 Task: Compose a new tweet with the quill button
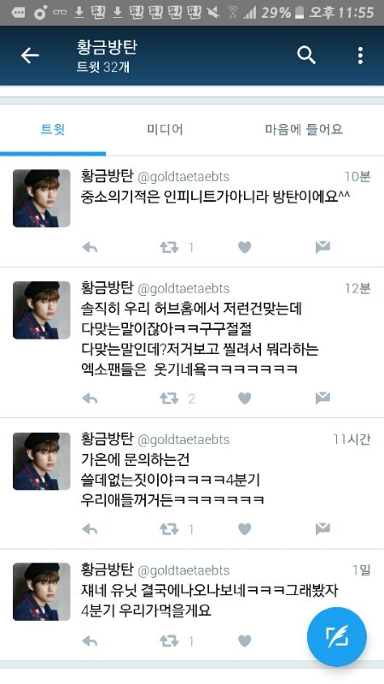point(336,636)
